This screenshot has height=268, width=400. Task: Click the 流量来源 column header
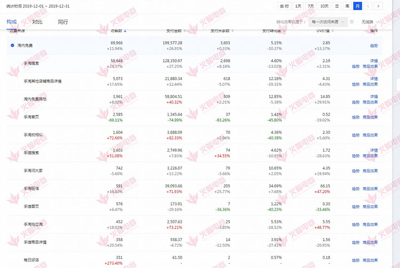coord(17,31)
